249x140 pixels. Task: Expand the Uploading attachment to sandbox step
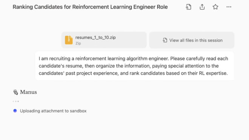(50, 111)
